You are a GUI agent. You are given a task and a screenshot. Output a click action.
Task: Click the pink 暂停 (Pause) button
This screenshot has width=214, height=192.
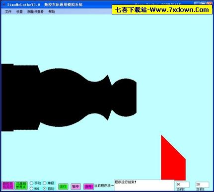click(x=75, y=187)
